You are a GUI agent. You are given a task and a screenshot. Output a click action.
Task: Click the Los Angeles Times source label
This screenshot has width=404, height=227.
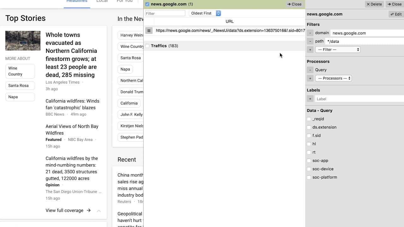(62, 82)
